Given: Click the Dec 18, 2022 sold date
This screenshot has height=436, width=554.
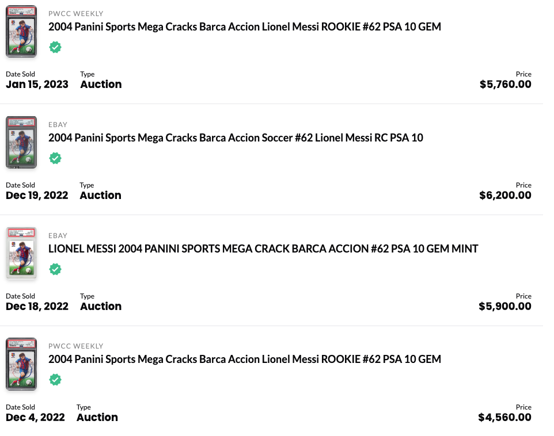Looking at the screenshot, I should tap(37, 307).
